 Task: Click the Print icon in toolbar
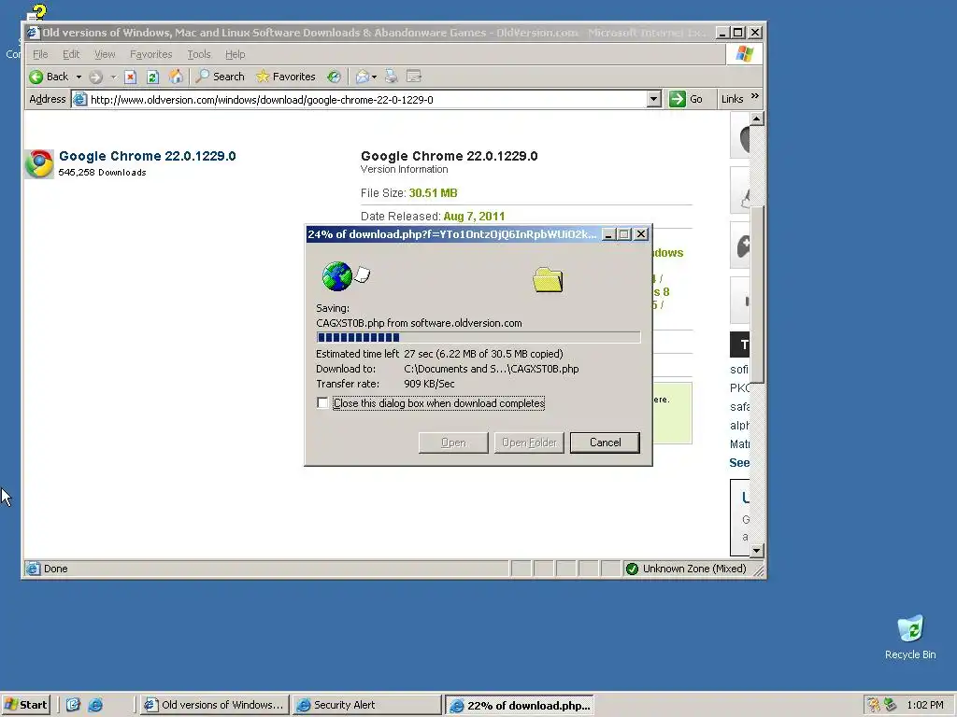tap(392, 77)
